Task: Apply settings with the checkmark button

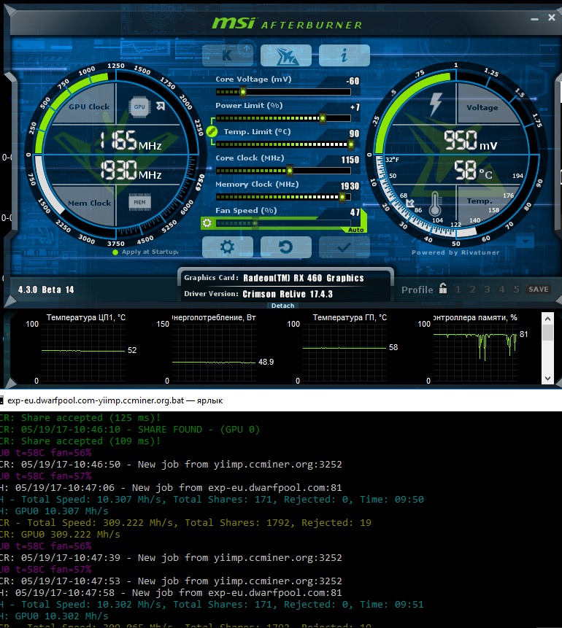Action: click(344, 247)
